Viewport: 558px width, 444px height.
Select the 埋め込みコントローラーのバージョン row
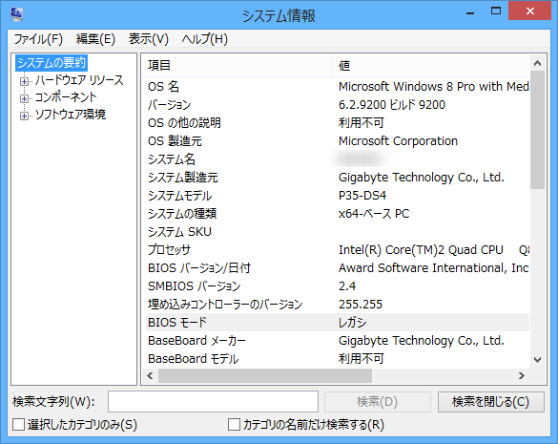(338, 305)
